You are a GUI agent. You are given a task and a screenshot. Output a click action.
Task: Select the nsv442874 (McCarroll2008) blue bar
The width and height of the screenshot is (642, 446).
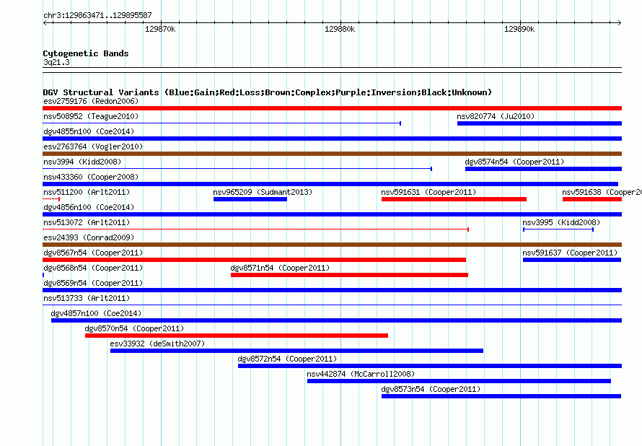coord(459,381)
